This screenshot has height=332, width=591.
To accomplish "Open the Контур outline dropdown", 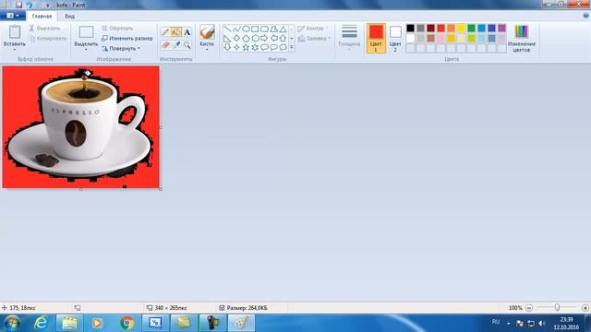I will 313,29.
